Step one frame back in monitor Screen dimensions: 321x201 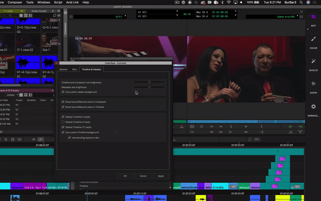coord(211,127)
